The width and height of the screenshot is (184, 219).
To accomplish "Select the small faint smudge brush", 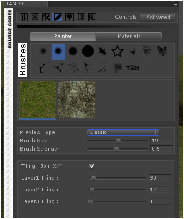I will 133,52.
